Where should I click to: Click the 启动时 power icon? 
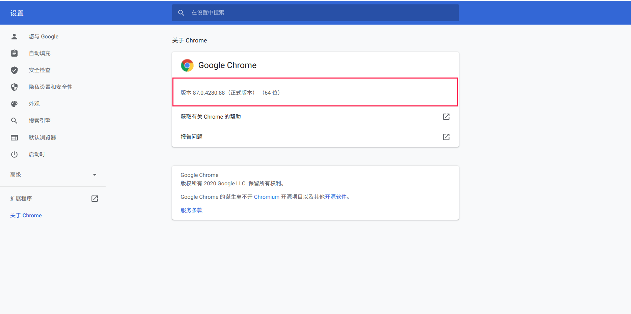[14, 154]
